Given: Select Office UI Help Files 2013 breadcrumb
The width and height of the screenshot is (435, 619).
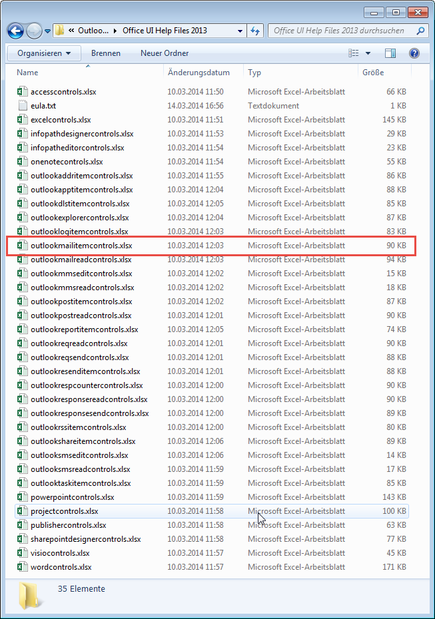Looking at the screenshot, I should click(x=165, y=31).
